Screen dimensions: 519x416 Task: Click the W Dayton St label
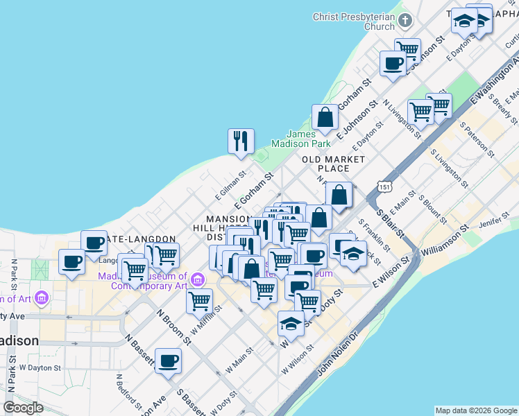[40, 367]
